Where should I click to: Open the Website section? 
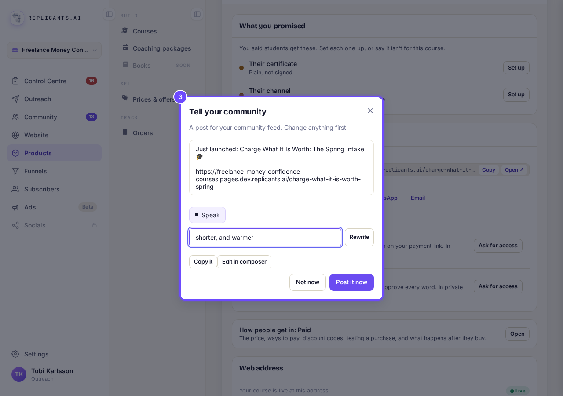point(54,135)
